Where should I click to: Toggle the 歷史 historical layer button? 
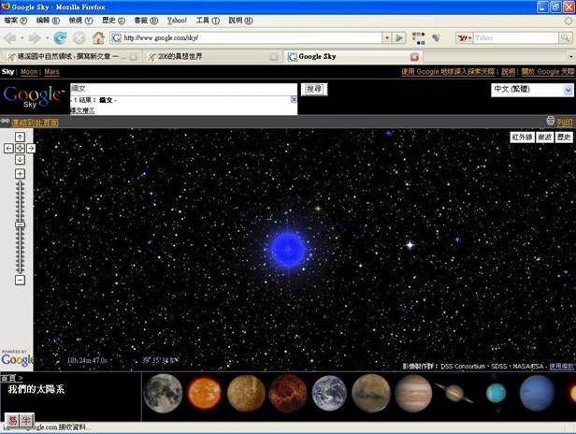(564, 137)
